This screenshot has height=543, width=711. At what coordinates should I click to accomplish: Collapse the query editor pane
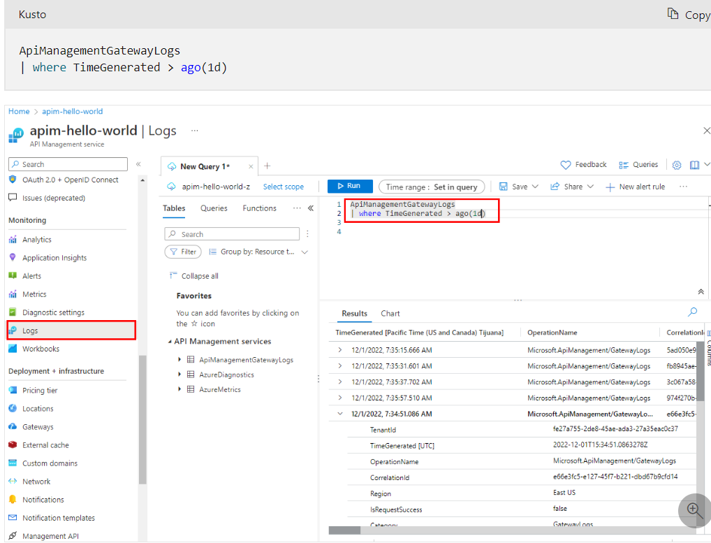click(701, 291)
